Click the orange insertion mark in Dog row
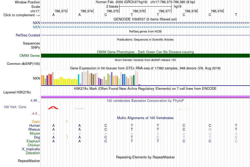This screenshot has width=250, height=167. pyautogui.click(x=67, y=137)
